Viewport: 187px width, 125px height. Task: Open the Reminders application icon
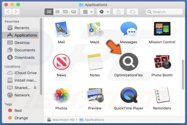(x=162, y=95)
